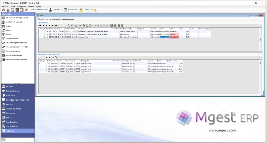Viewport: 267px width, 143px height.
Task: Go to last record in Tareas activas toolbar
Action: click(50, 26)
